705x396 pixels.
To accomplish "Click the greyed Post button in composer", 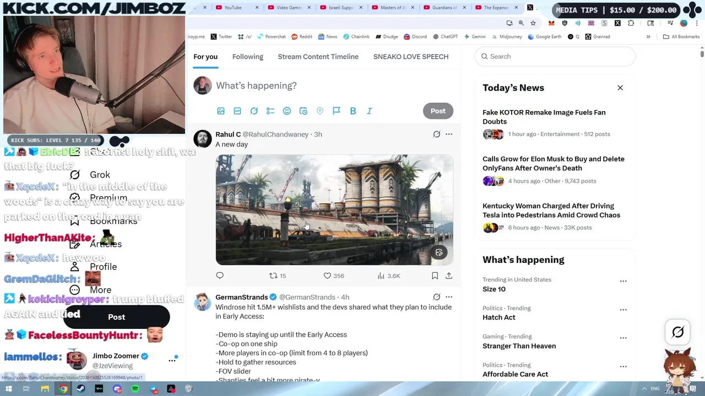I will click(x=438, y=111).
